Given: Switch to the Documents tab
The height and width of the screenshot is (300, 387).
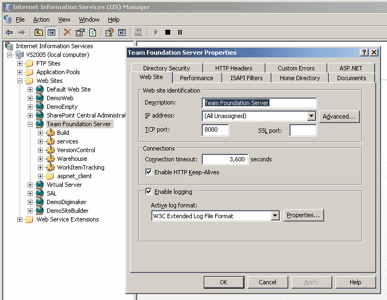Looking at the screenshot, I should [351, 78].
